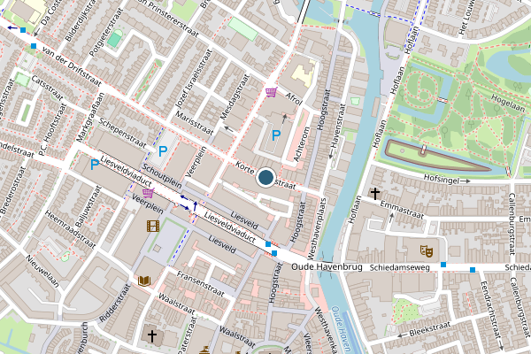
Task: Select the shopping cart icon on Veerplein
Action: (x=149, y=193)
